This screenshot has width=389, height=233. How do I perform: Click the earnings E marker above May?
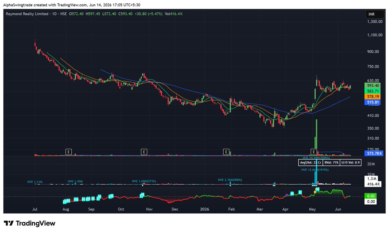[313, 151]
